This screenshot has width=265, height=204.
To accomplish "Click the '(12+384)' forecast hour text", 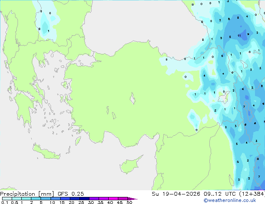I will (x=252, y=194).
